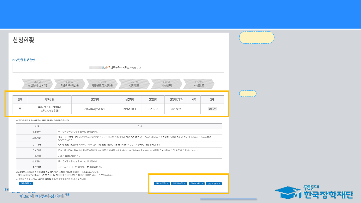Viewport: 361px width, 203px height.
Task: Click the 신청완료 status badge
Action: 212,109
